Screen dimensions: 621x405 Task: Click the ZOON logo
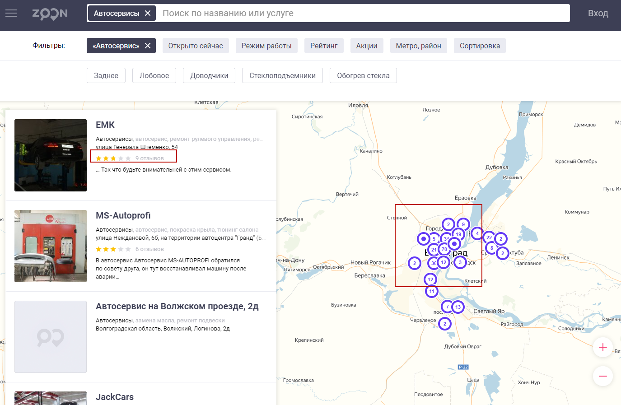49,13
